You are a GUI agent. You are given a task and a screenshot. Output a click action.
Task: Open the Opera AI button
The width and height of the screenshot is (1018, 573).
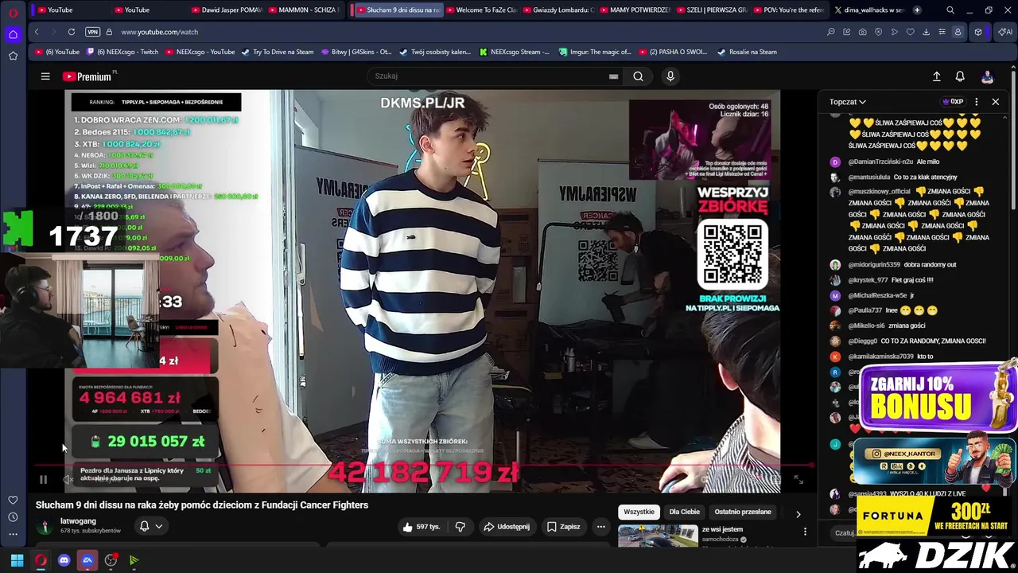1004,32
